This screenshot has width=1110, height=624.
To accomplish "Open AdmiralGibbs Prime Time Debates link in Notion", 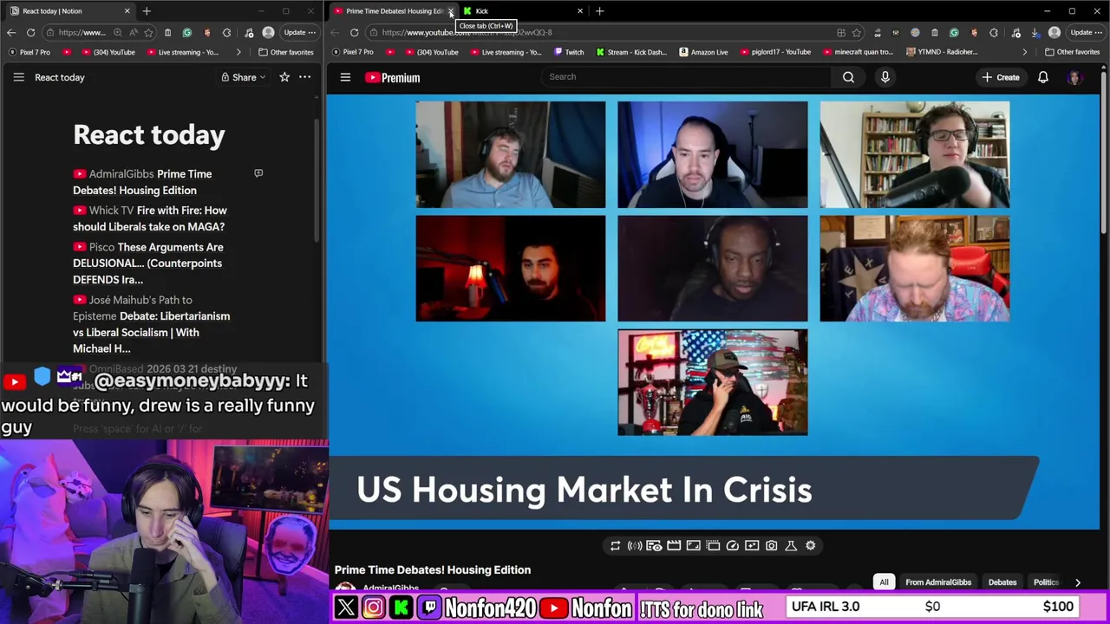I will point(142,182).
